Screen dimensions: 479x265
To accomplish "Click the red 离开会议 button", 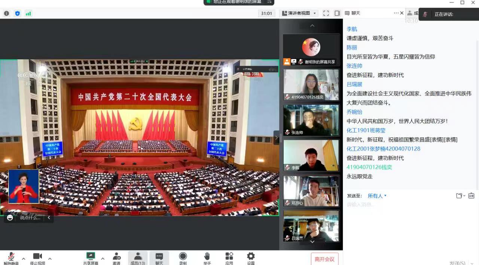I will coord(324,259).
